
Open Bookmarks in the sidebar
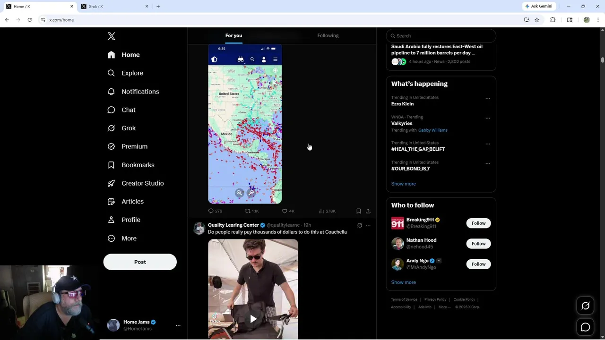(131, 165)
